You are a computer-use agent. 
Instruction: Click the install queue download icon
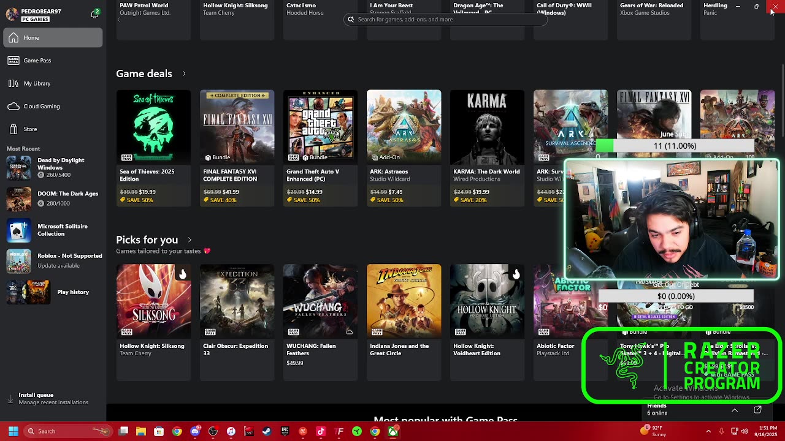pos(10,399)
